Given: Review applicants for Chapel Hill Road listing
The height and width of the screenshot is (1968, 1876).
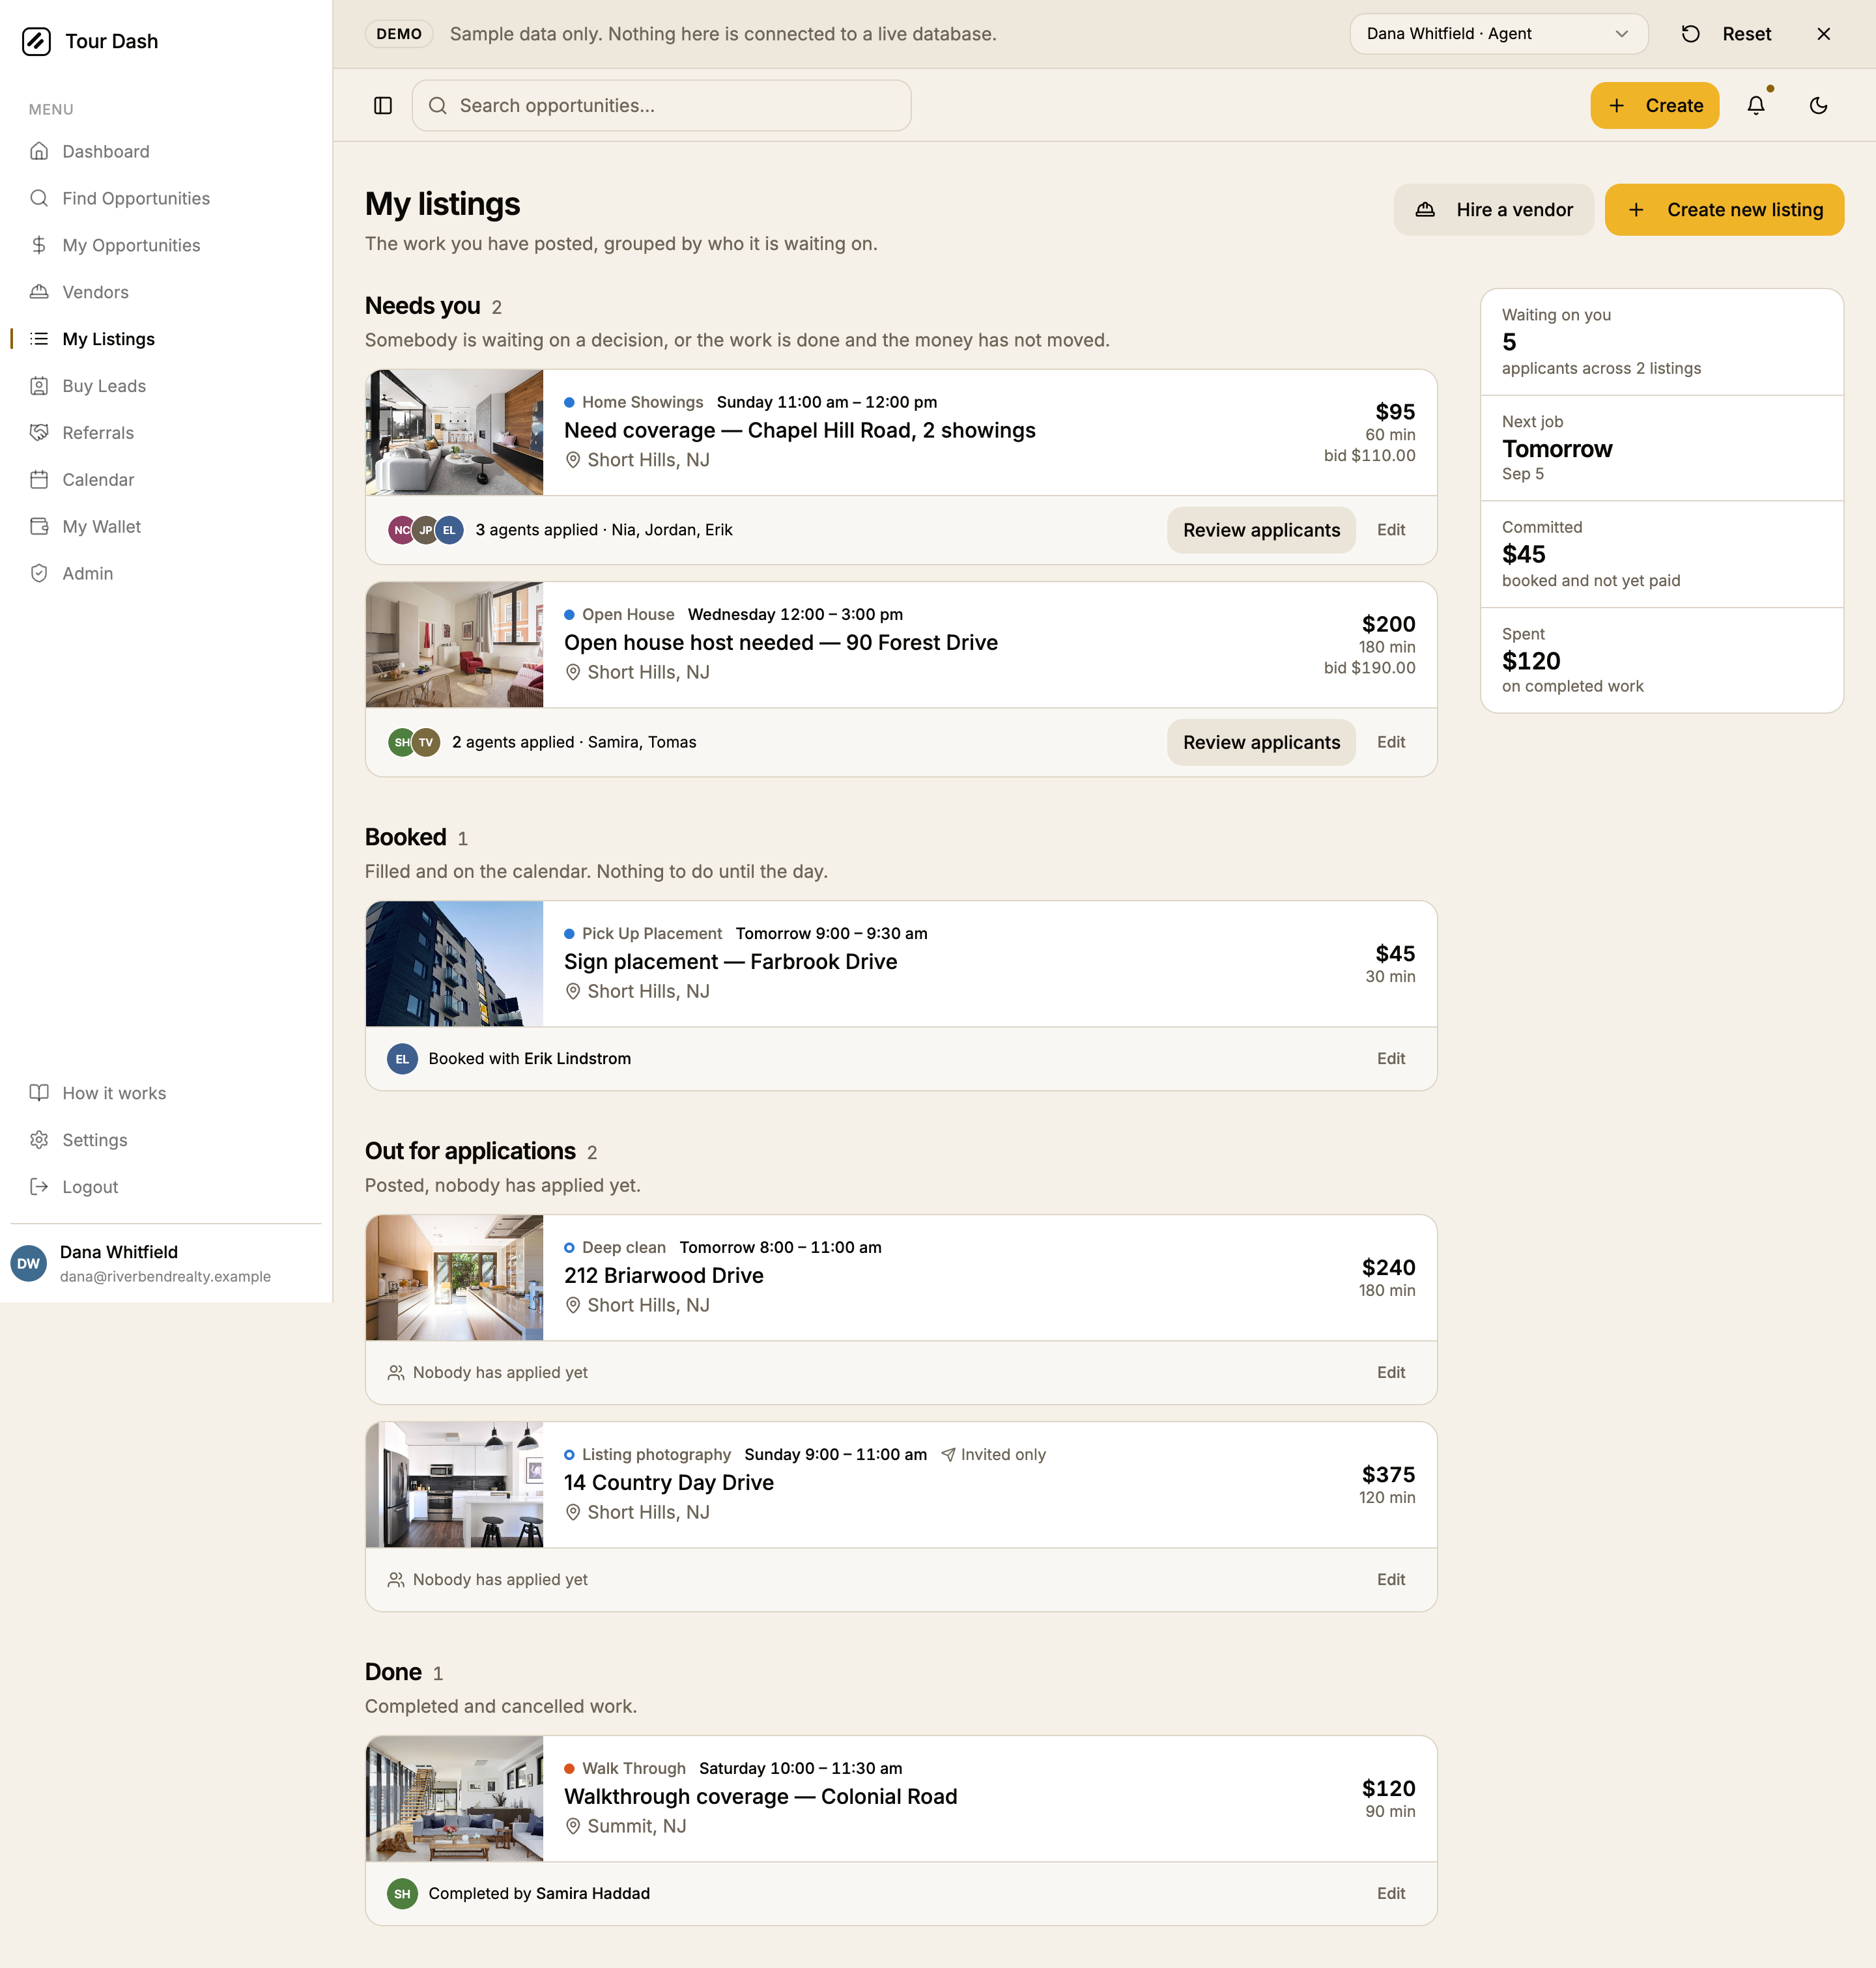Looking at the screenshot, I should pos(1261,529).
